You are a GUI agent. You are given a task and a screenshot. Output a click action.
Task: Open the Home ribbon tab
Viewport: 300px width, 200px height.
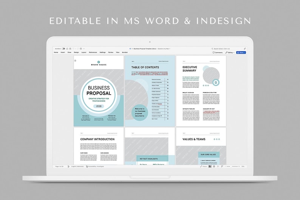pos(56,52)
